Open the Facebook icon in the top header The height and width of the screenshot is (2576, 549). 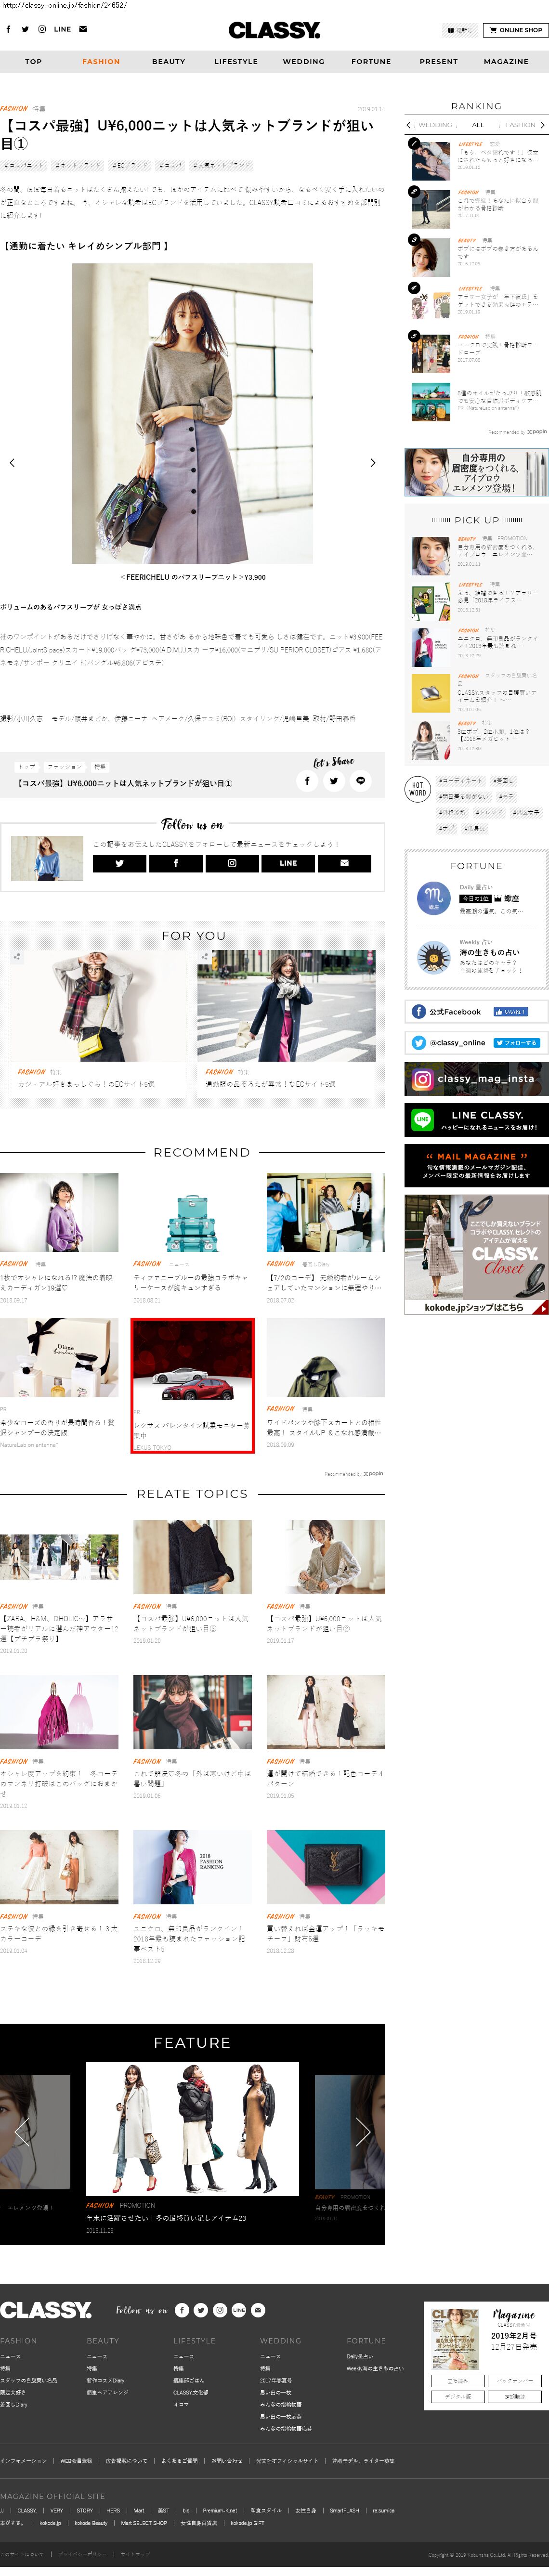[9, 30]
